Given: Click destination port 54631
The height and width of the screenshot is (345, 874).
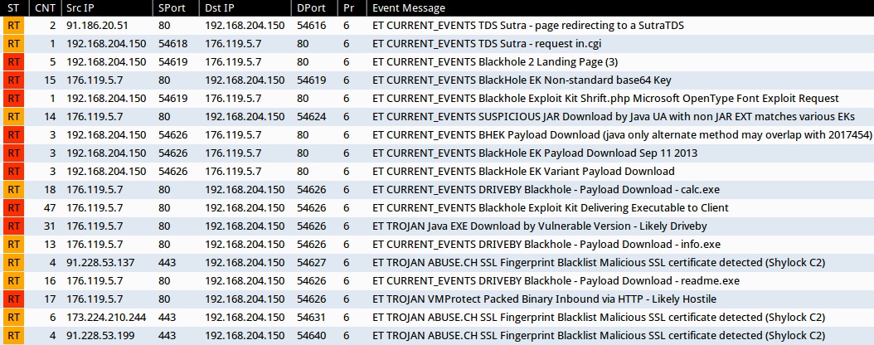Looking at the screenshot, I should 312,317.
